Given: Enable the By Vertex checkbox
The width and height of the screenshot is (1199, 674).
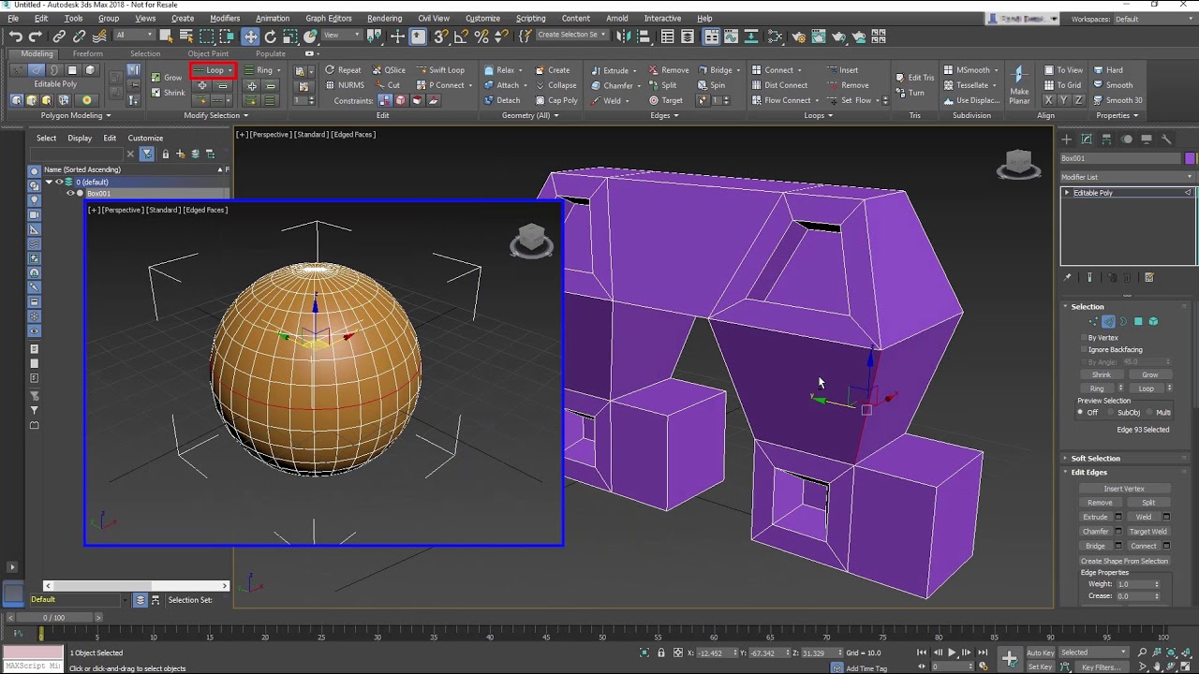Looking at the screenshot, I should 1084,337.
